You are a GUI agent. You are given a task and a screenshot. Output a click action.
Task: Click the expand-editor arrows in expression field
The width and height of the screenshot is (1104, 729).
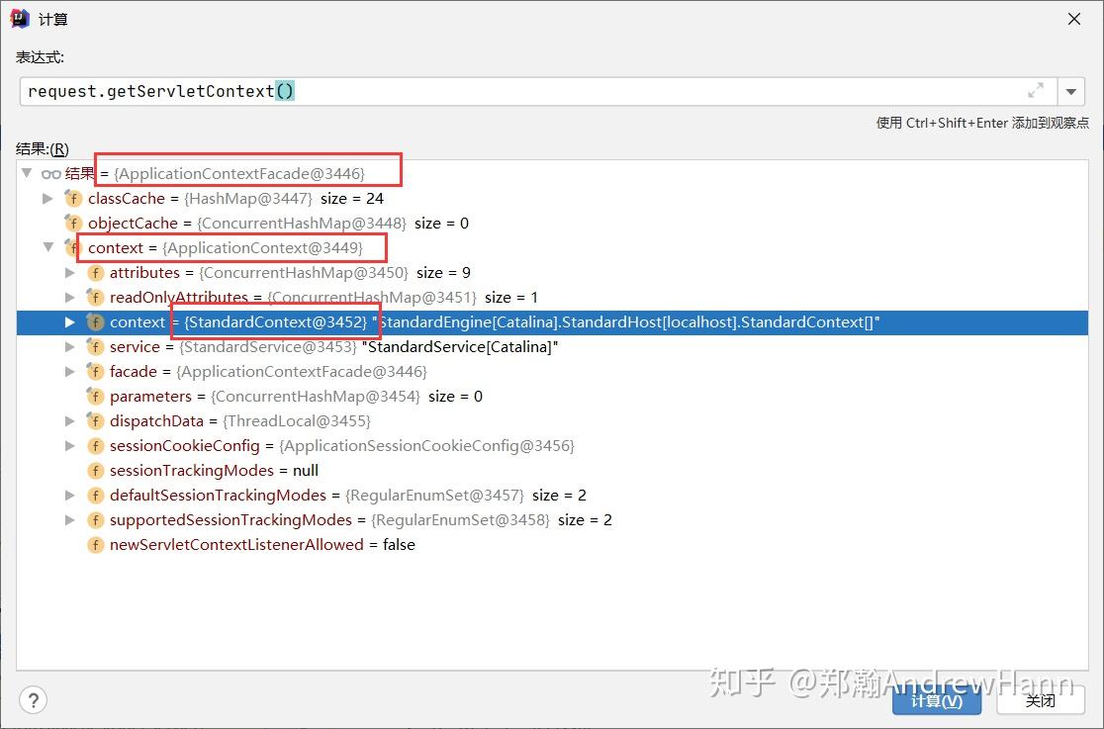[1036, 89]
